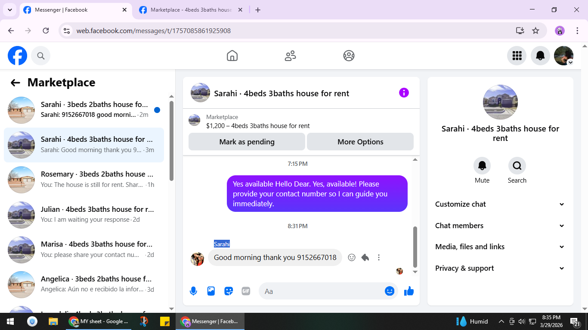
Task: Open Sticky Notes from the taskbar
Action: (x=164, y=321)
